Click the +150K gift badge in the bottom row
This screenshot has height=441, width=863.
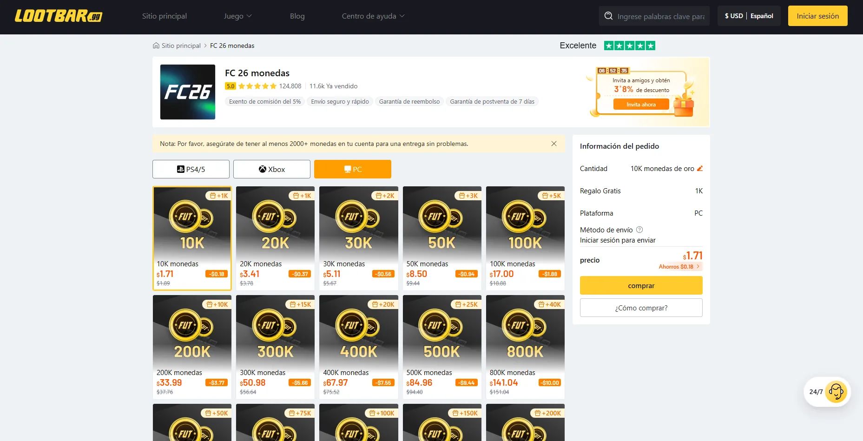tap(465, 413)
